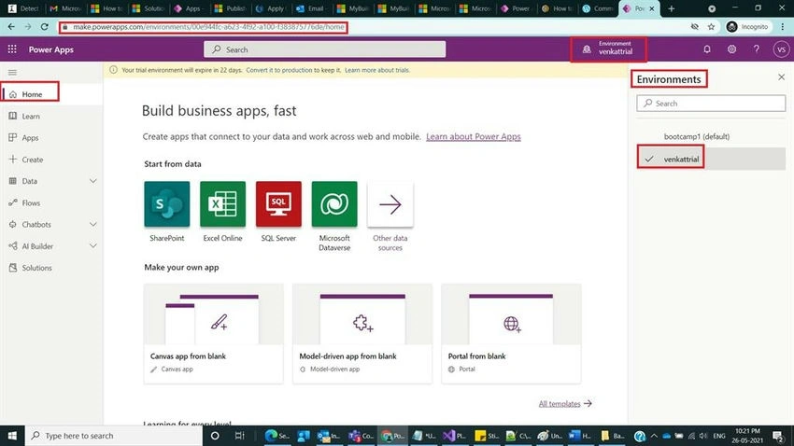This screenshot has height=446, width=794.
Task: Click the browser forward arrow
Action: tap(28, 27)
